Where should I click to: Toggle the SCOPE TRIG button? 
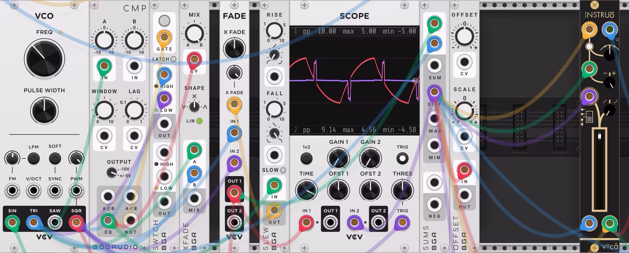pyautogui.click(x=402, y=158)
